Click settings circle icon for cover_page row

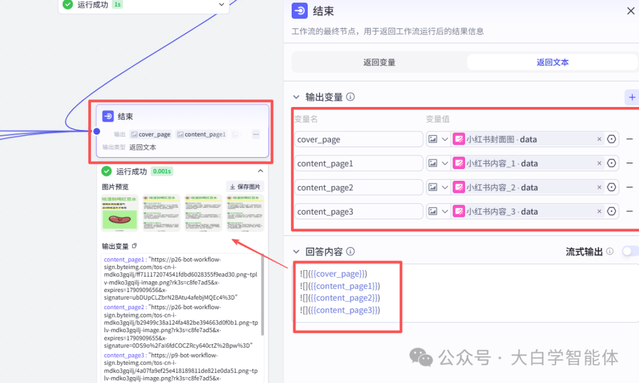click(x=611, y=139)
